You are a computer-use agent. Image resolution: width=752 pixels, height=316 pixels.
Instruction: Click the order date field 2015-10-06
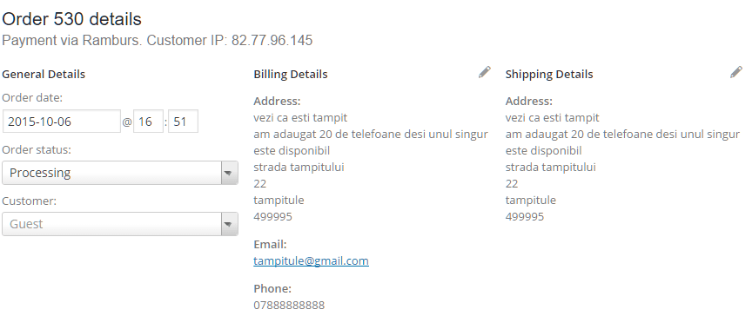click(62, 122)
